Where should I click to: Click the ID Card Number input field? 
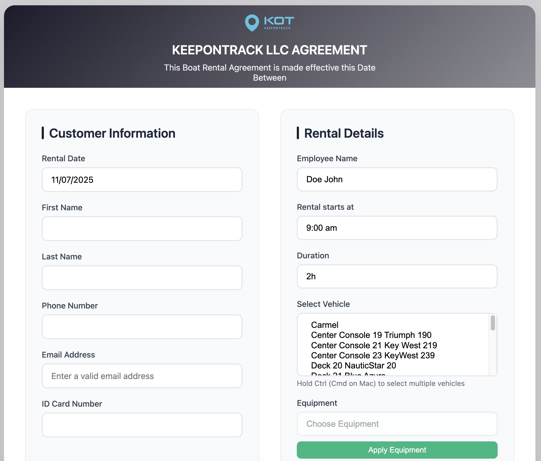pos(142,425)
